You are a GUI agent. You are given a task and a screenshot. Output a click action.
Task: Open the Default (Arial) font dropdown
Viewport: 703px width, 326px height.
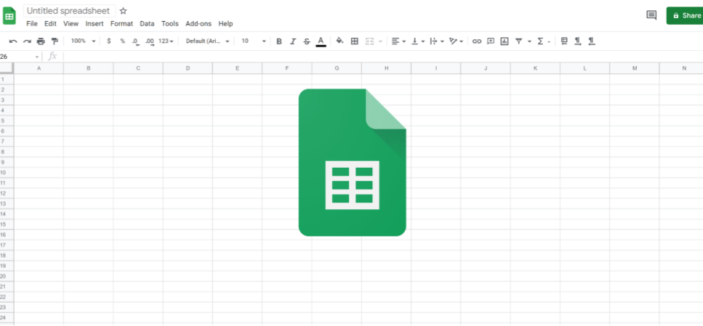(x=208, y=41)
